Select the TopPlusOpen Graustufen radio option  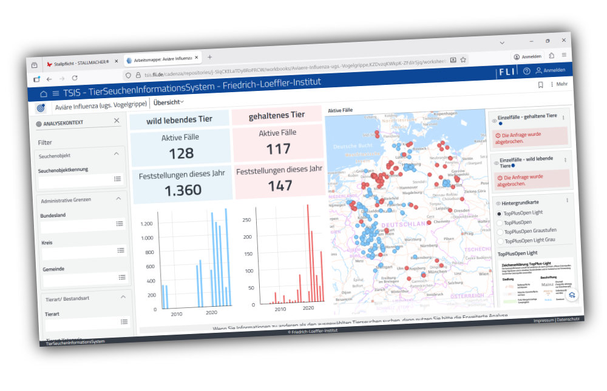pyautogui.click(x=501, y=232)
